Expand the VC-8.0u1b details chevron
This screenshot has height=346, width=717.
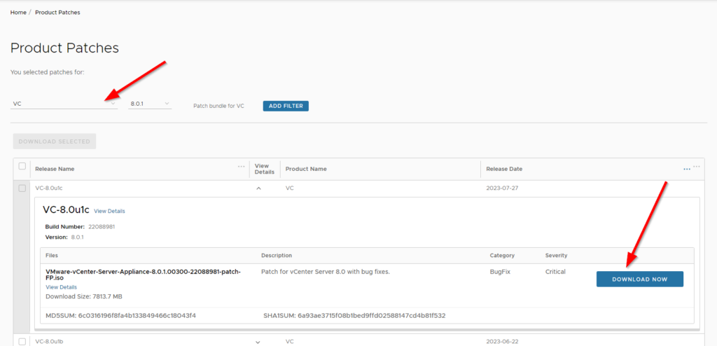(258, 342)
